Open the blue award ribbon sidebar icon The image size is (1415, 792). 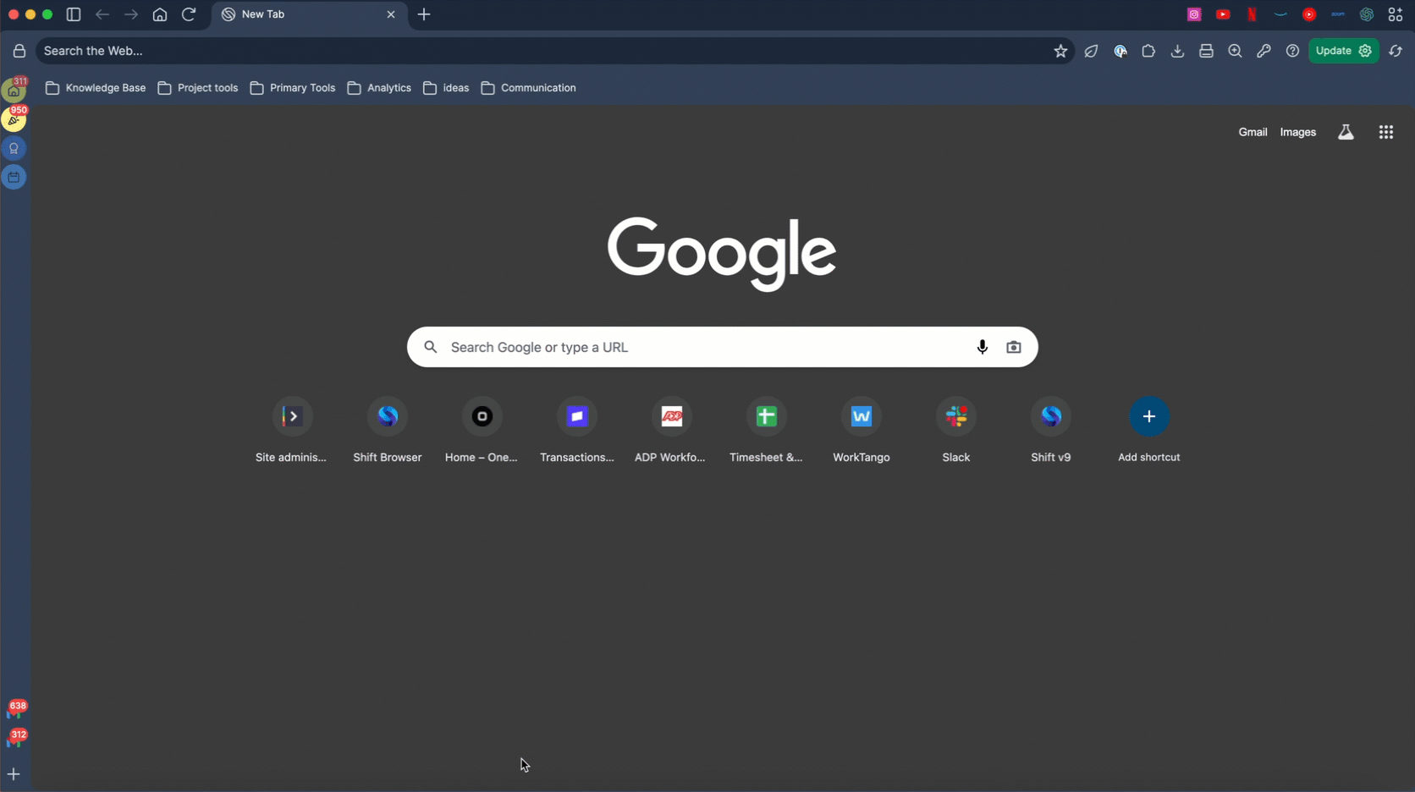coord(14,148)
